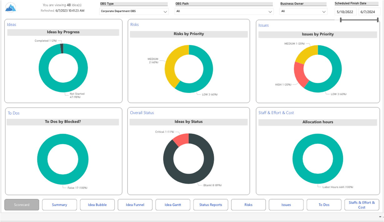Switch to the Idea Funnel page
This screenshot has height=222, width=384.
coord(135,205)
